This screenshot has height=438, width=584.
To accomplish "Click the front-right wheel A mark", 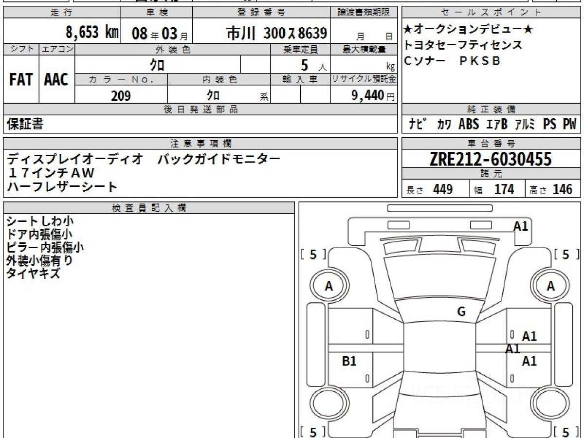I will click(550, 287).
